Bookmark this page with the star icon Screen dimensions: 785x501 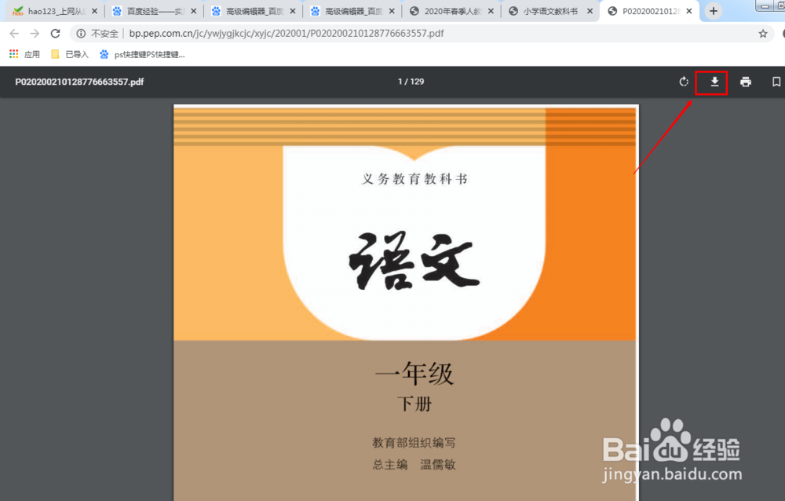point(763,34)
